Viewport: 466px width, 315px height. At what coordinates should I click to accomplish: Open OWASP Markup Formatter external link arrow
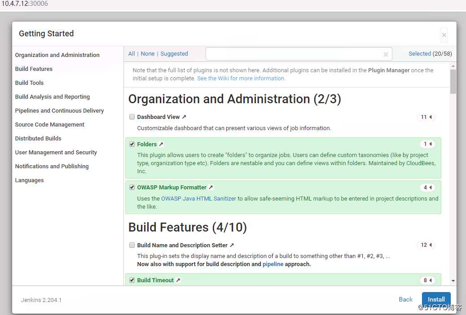pos(211,187)
